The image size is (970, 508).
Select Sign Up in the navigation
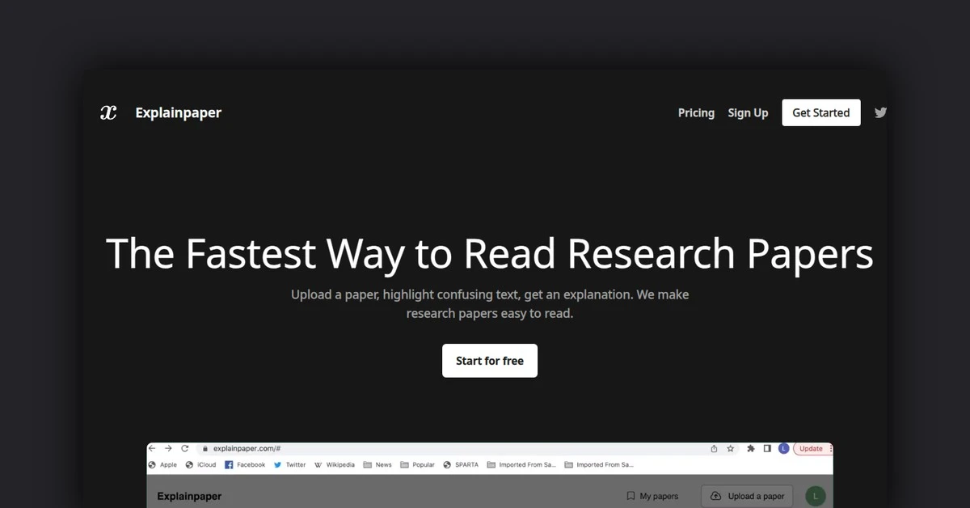point(748,112)
